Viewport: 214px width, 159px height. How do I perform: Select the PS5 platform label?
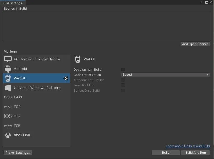click(17, 126)
